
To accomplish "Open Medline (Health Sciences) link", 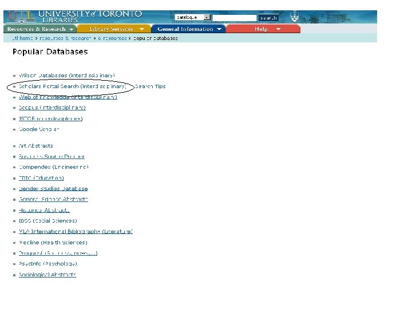I will coord(53,243).
